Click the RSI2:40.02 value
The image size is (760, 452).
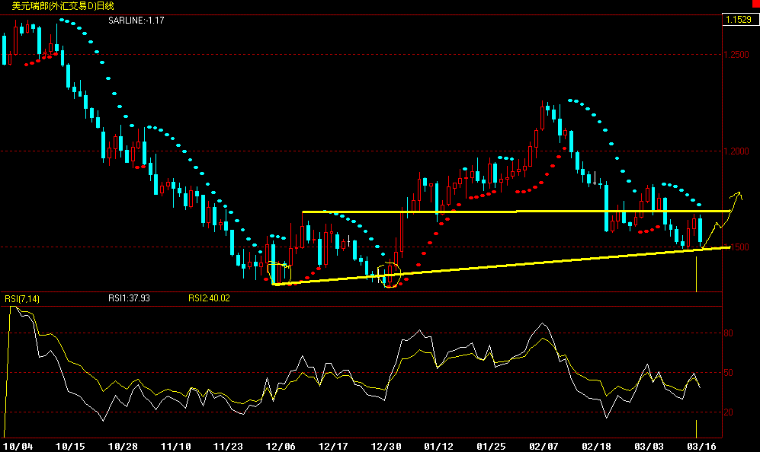[209, 298]
